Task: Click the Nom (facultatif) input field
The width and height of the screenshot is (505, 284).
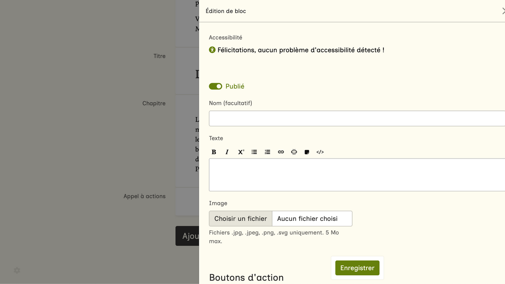Action: tap(355, 118)
